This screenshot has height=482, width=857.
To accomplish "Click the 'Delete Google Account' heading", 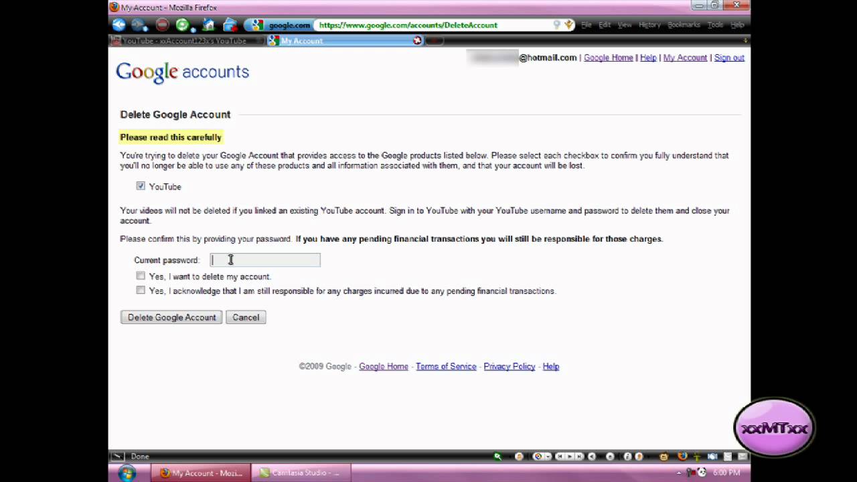I will coord(175,114).
